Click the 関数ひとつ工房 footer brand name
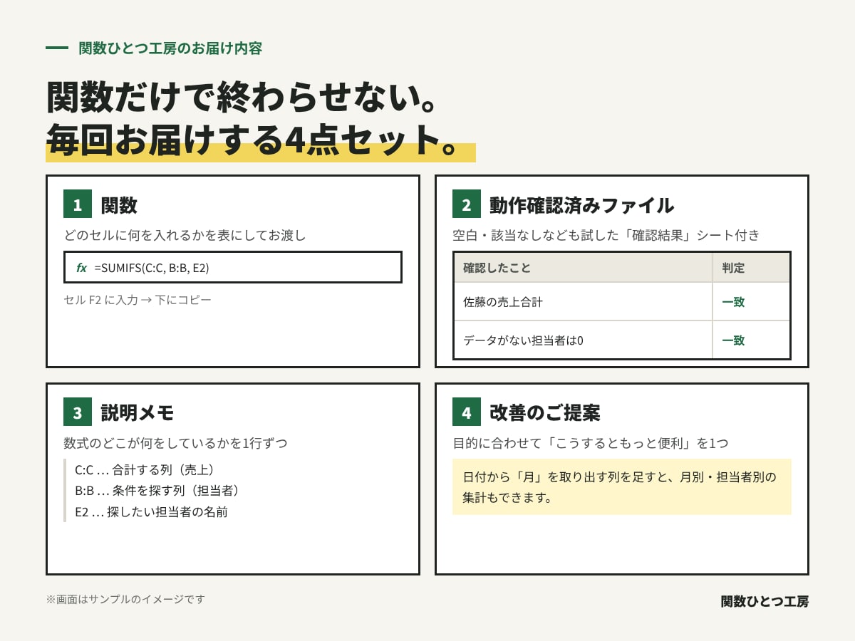The image size is (855, 641). [x=765, y=601]
